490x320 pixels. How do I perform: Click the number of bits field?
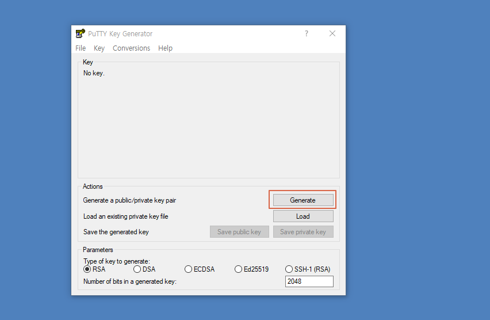point(309,281)
